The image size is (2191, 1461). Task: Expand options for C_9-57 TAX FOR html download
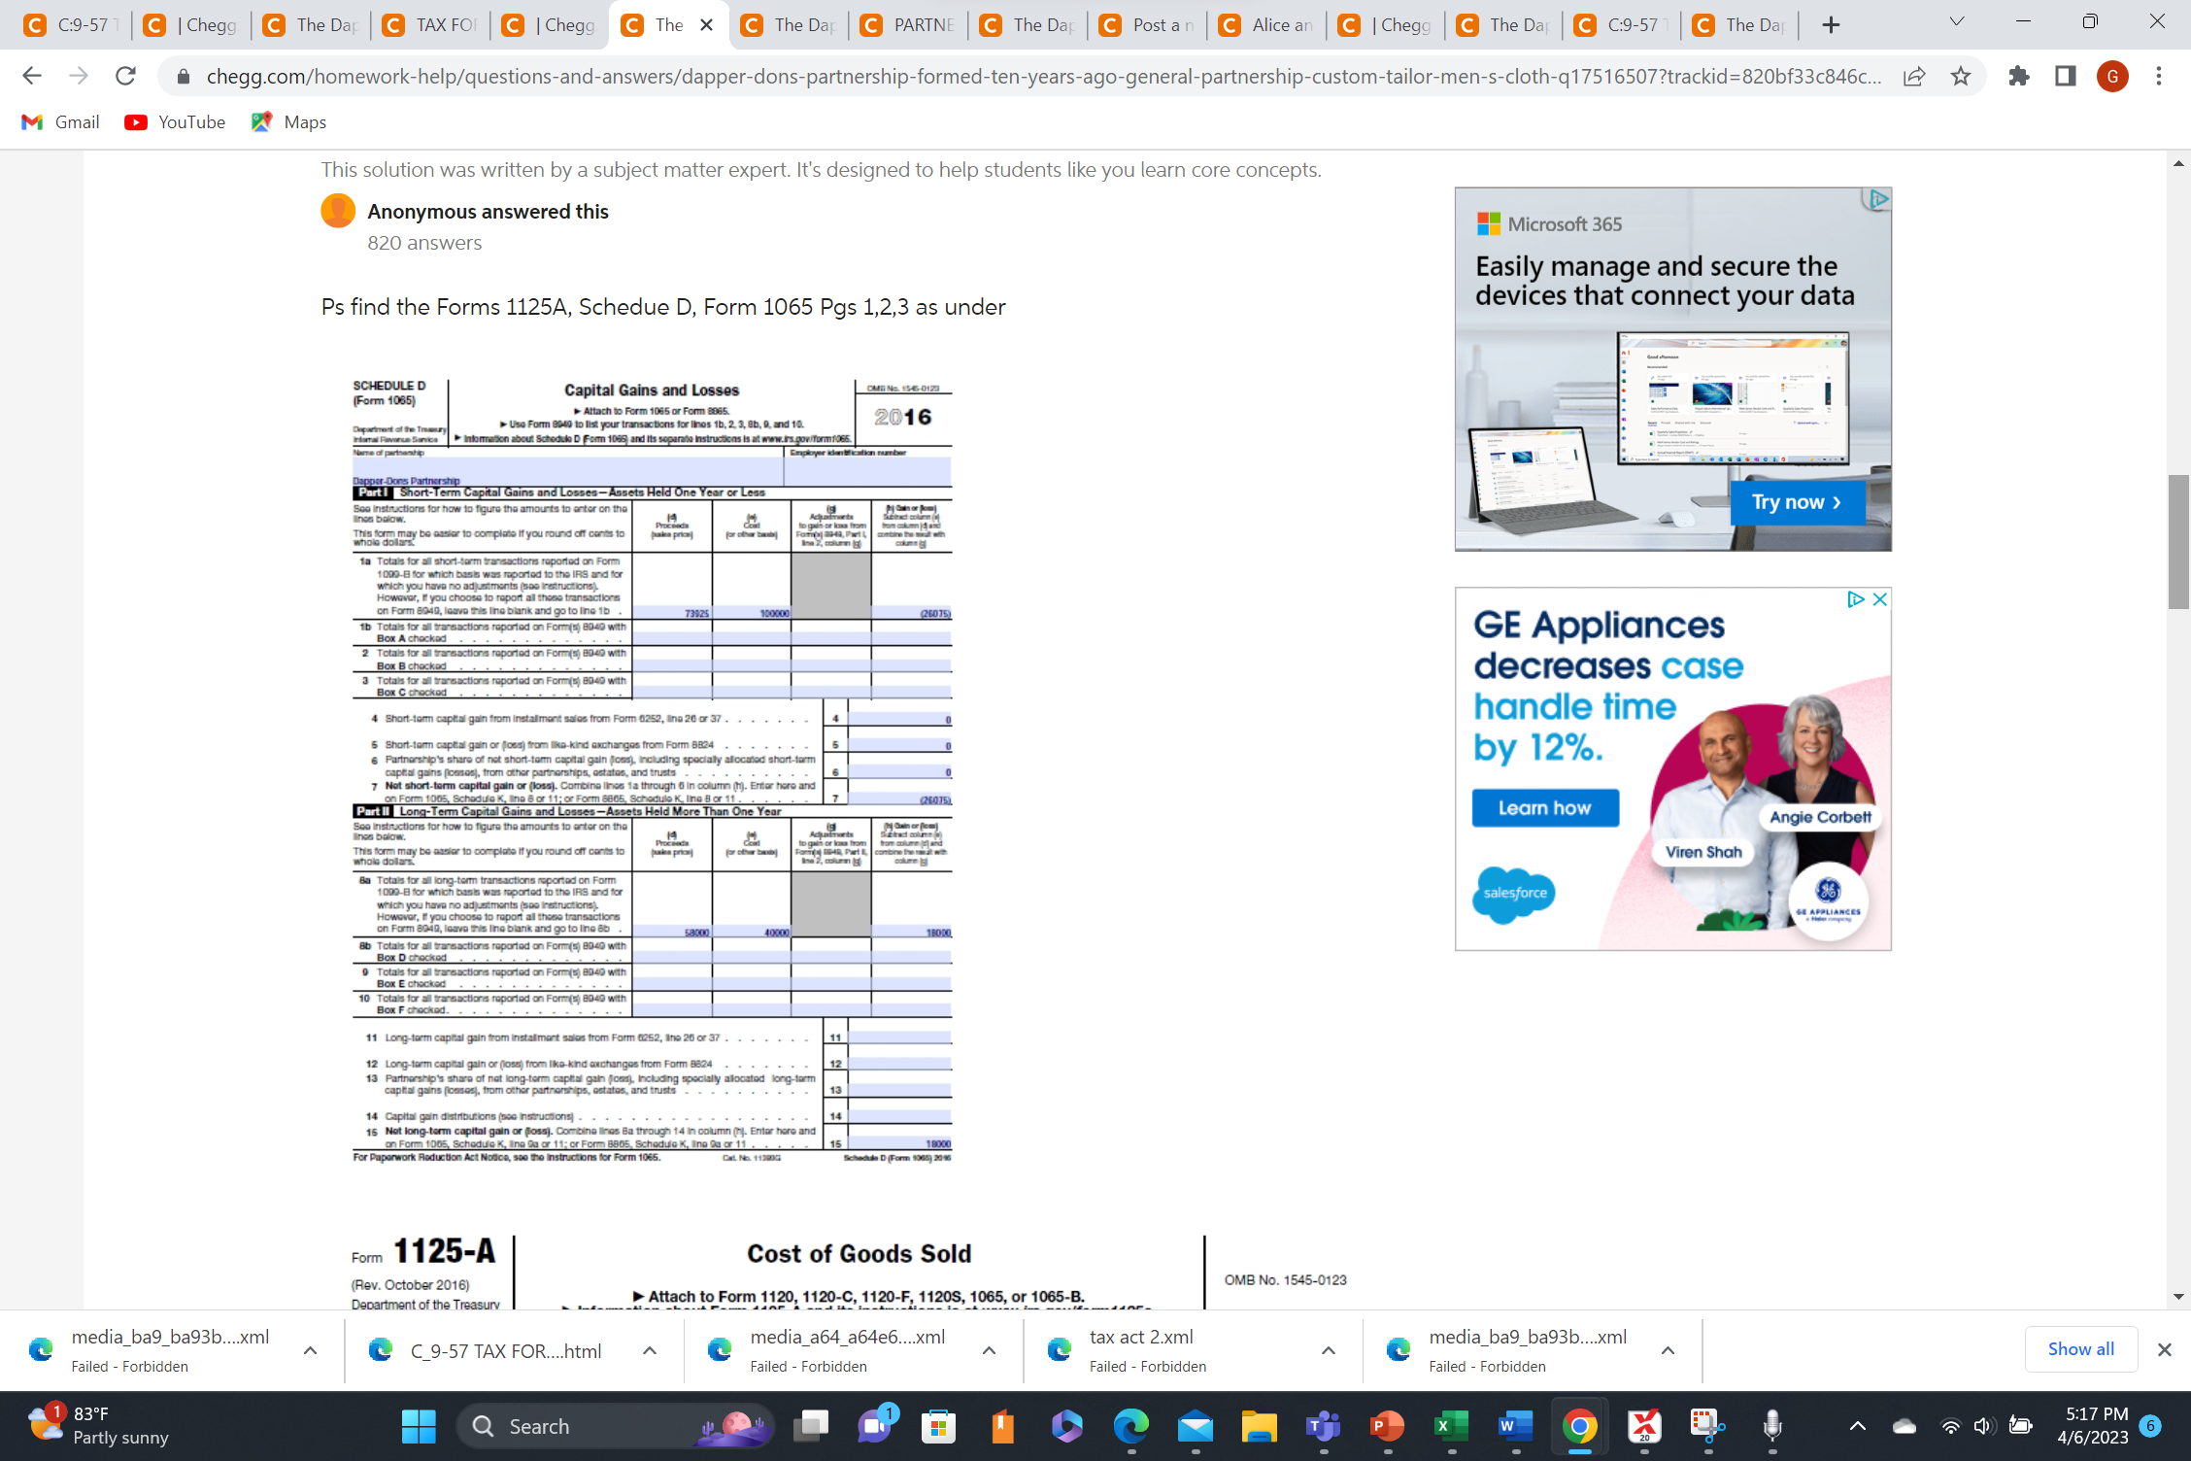pyautogui.click(x=650, y=1350)
